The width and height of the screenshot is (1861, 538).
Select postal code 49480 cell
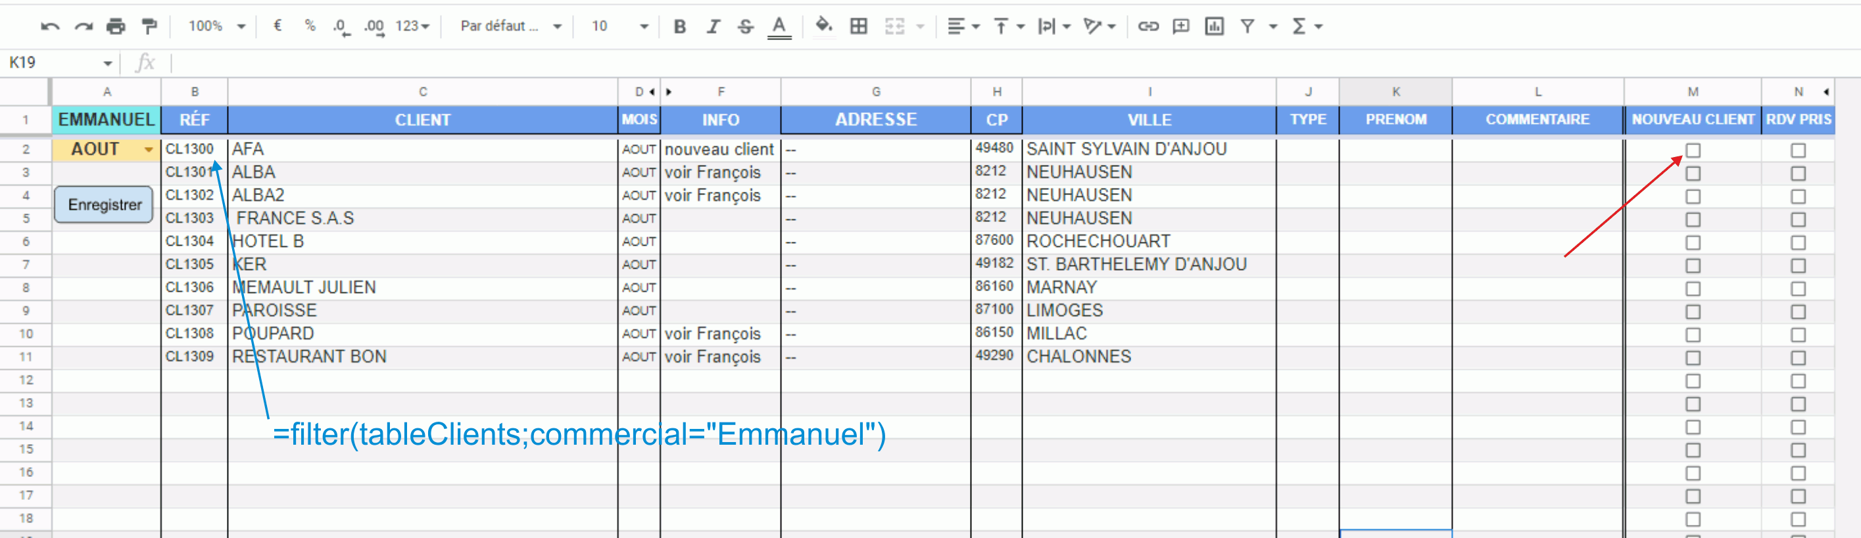[996, 150]
